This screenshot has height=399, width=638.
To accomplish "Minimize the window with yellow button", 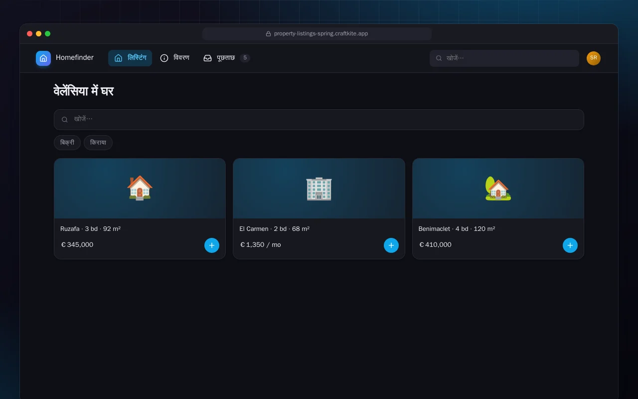I will click(39, 34).
